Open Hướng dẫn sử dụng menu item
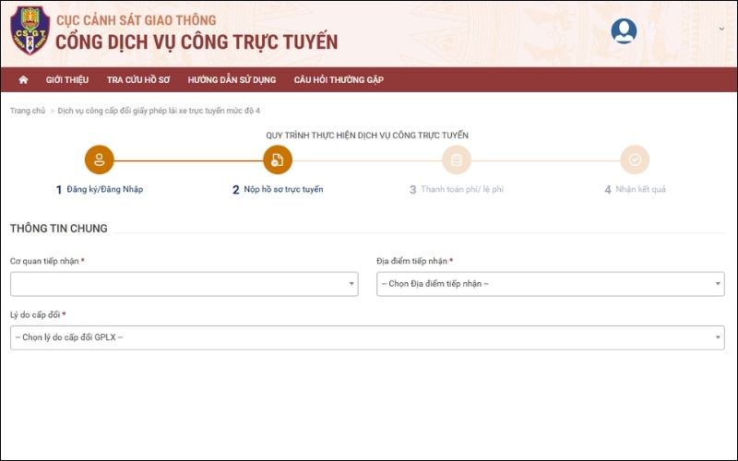Screen dimensions: 738x461 pos(232,80)
